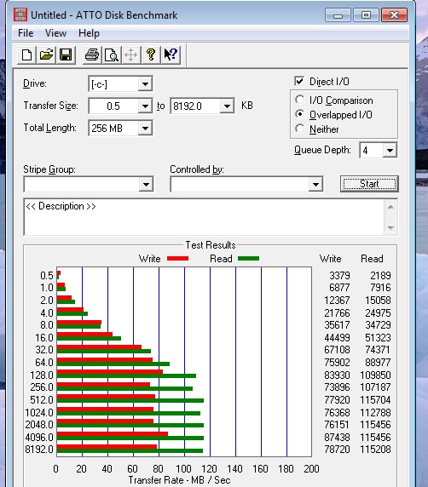This screenshot has width=428, height=487.
Task: Open Print Preview magnifier icon
Action: click(112, 55)
